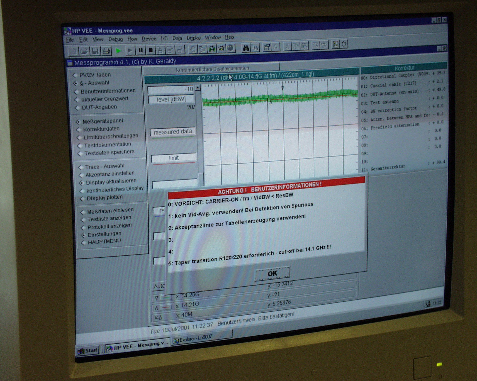
Task: Click the Print toolbar icon
Action: [x=106, y=51]
